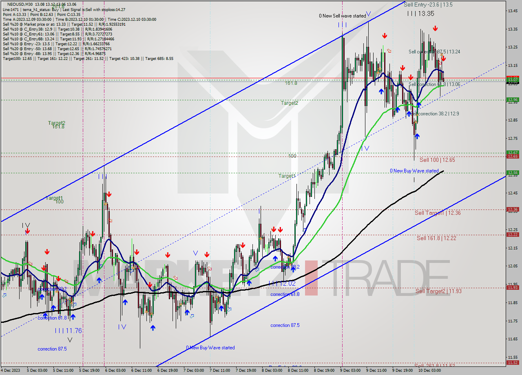Select the 'Sell correction 87.5 | 13.24' label
This screenshot has width=522, height=375.
pos(434,52)
